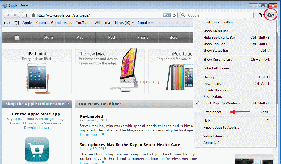Select Show Reading List menu item

[x=234, y=59]
